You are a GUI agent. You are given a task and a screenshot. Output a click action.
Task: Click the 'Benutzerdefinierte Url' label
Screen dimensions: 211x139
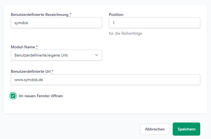pyautogui.click(x=31, y=71)
